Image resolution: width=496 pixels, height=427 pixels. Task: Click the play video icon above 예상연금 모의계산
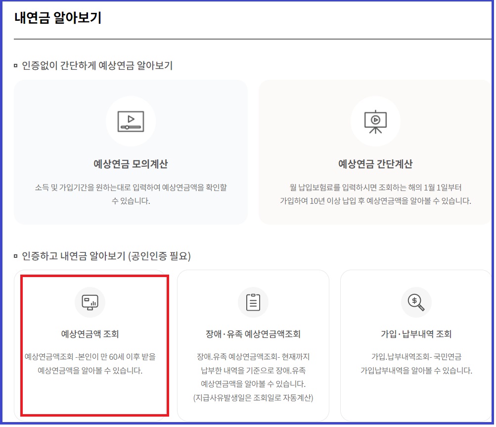point(131,120)
